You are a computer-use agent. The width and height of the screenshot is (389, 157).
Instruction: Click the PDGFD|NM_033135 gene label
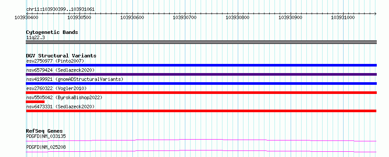46,136
